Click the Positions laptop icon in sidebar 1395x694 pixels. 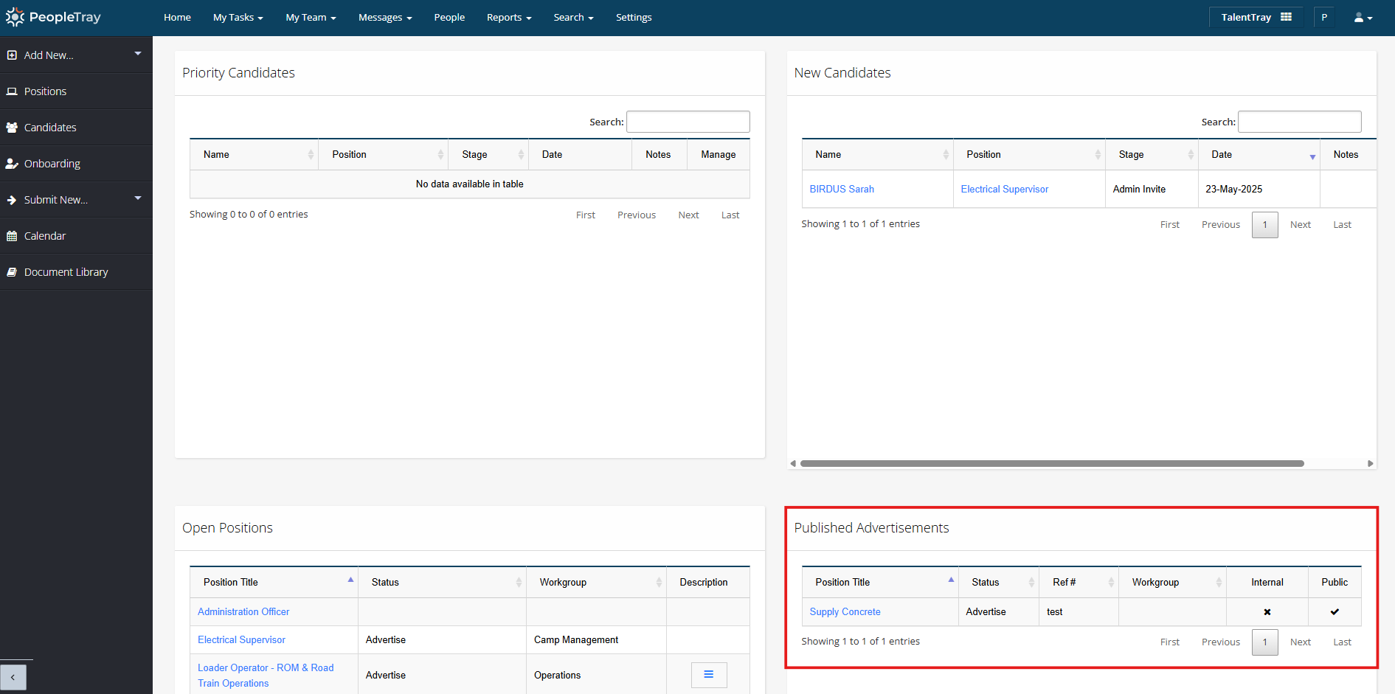coord(12,91)
